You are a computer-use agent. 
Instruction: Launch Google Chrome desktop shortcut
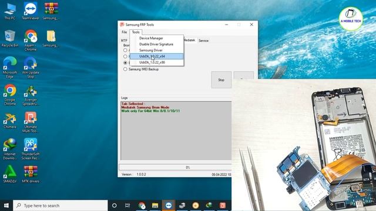[x=10, y=95]
